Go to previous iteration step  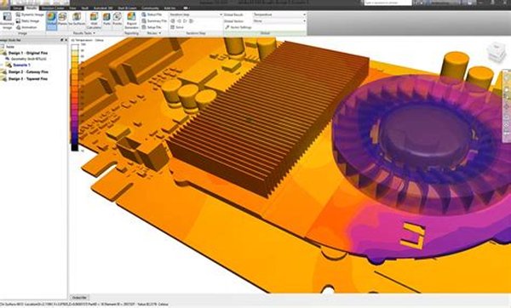point(179,20)
